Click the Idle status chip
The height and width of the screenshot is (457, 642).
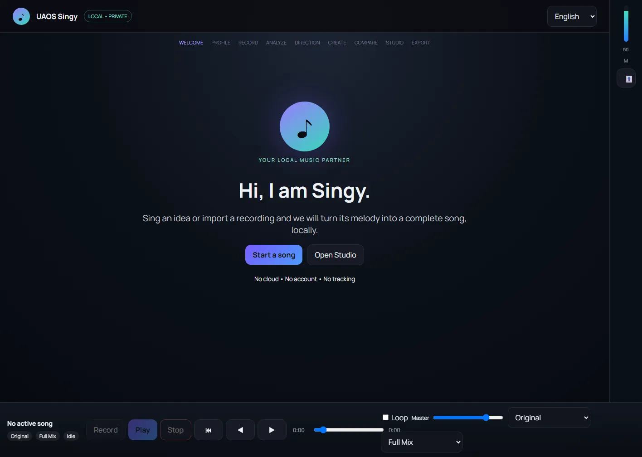point(71,436)
